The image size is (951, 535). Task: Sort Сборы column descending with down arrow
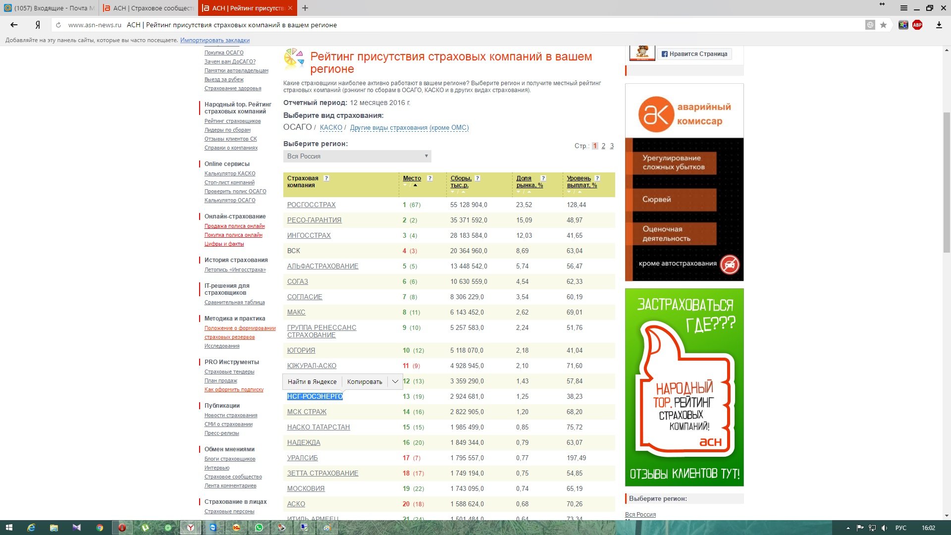click(x=453, y=192)
